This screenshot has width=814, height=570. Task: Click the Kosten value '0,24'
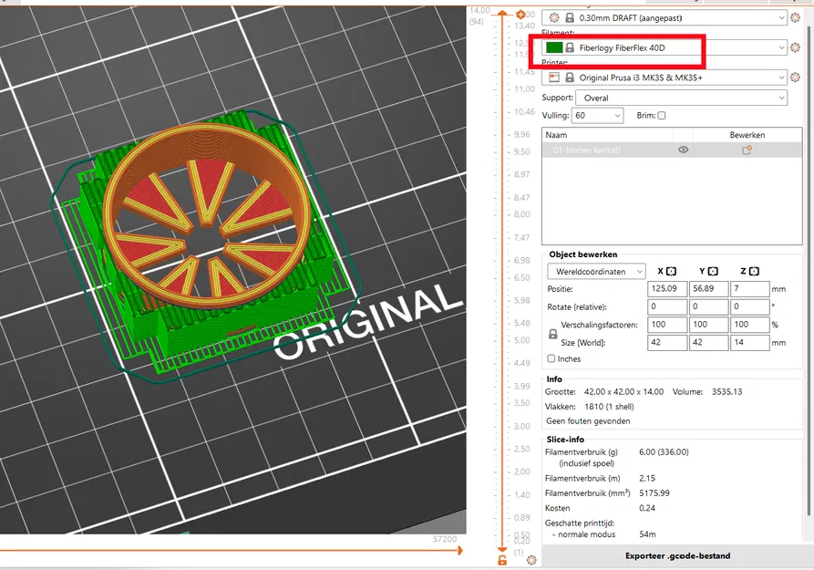(x=647, y=508)
